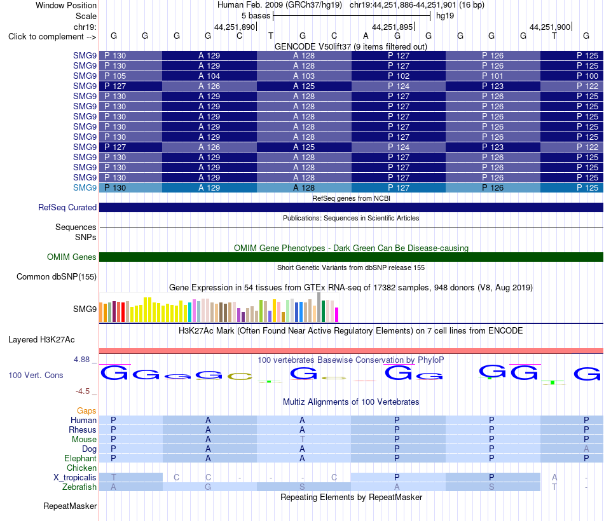Click the 'OMIM Gene Phenotypes' green title
This screenshot has height=521, width=604.
(351, 248)
